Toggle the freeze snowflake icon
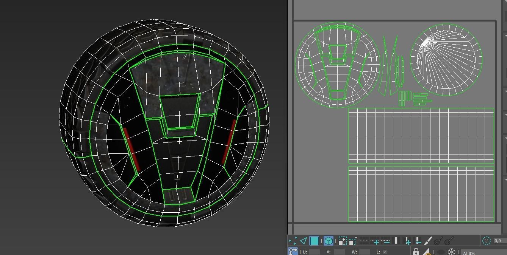The image size is (507, 255). 452,252
